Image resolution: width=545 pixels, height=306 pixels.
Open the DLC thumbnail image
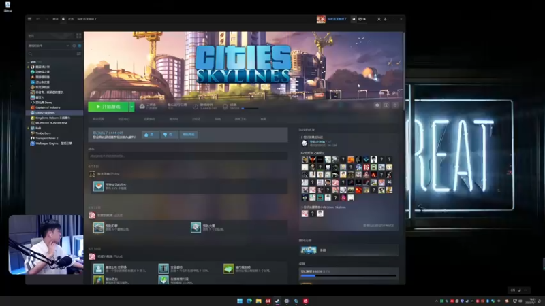coord(309,250)
